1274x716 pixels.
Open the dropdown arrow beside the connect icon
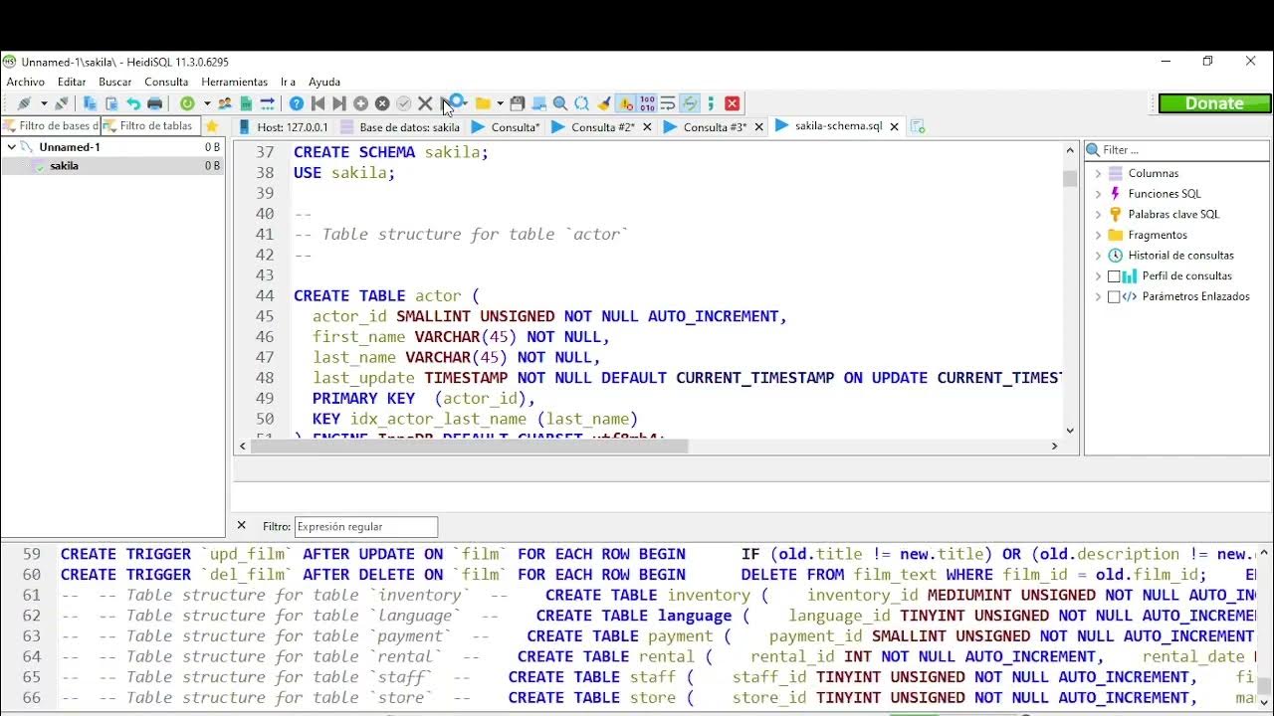click(44, 103)
